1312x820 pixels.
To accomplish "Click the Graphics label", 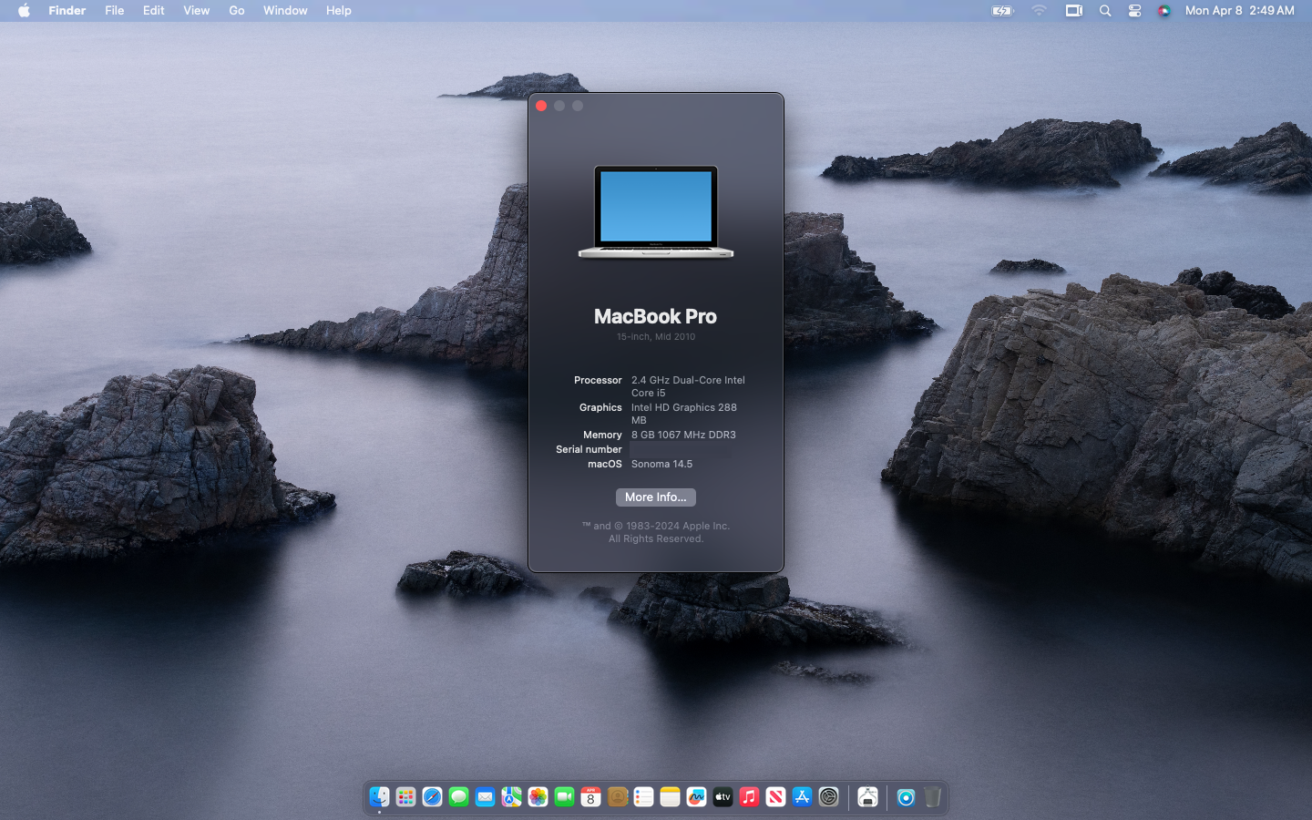I will point(600,408).
